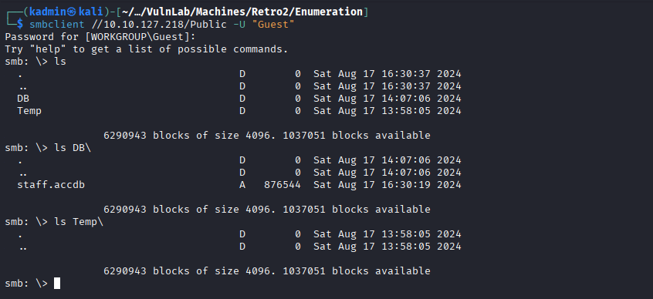Click the dollar sign prompt symbol

[x=20, y=25]
